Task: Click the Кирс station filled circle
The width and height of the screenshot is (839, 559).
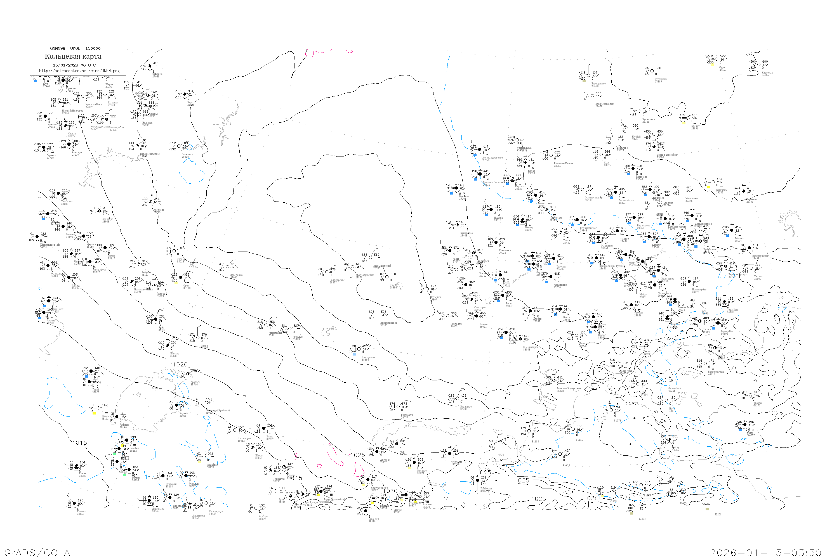Action: pos(184,94)
